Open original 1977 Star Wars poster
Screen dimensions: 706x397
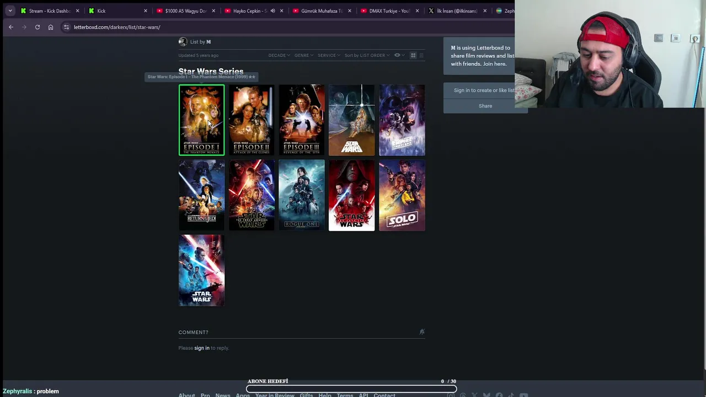click(352, 120)
